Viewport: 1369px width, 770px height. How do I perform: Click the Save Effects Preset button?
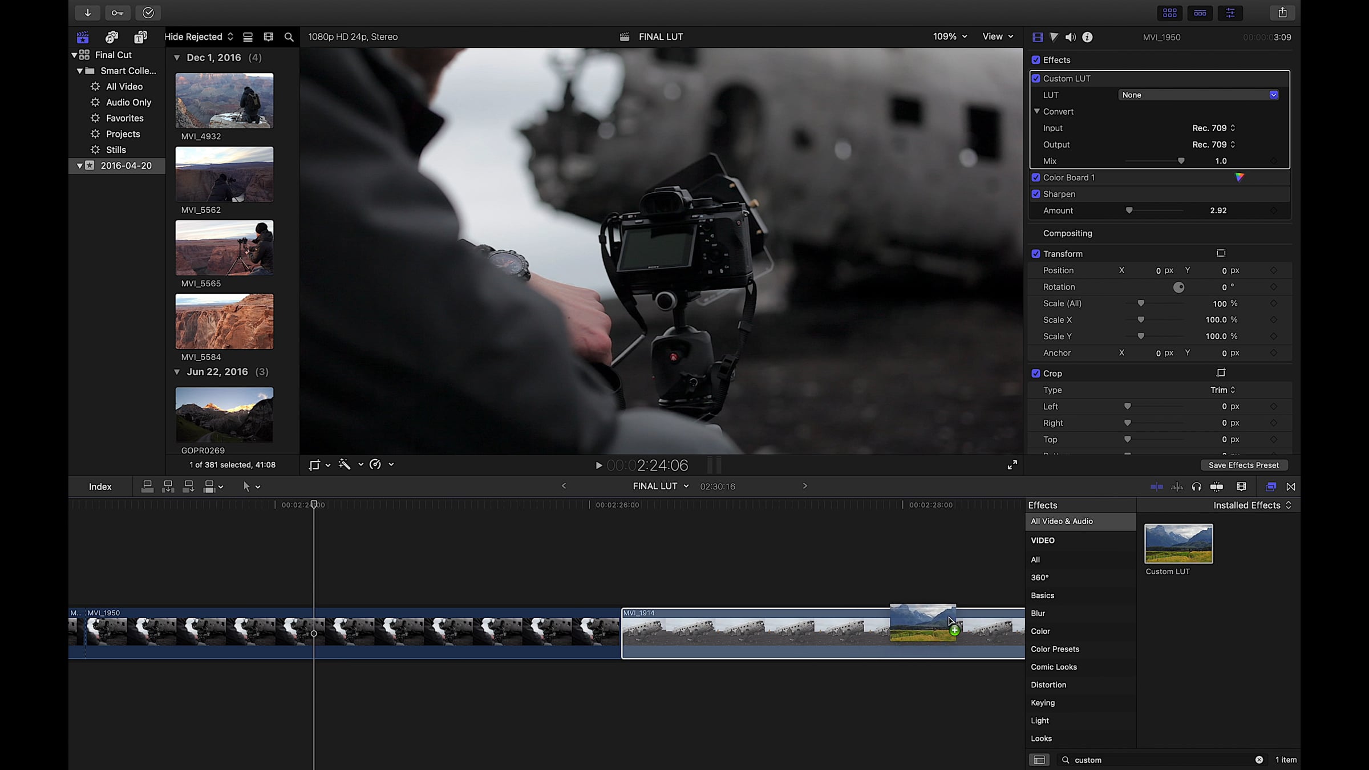click(x=1244, y=465)
